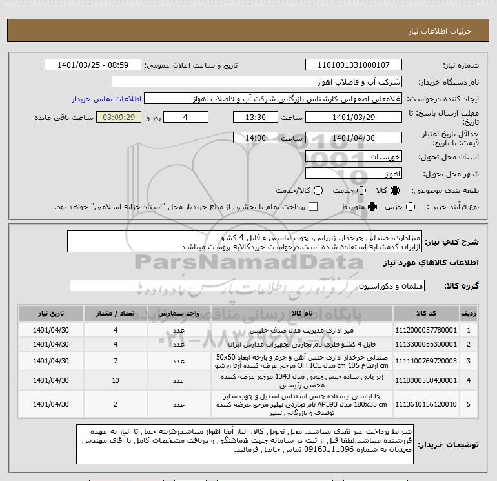Click the announcement date field 1401/03/25 - 08:59

click(x=93, y=65)
